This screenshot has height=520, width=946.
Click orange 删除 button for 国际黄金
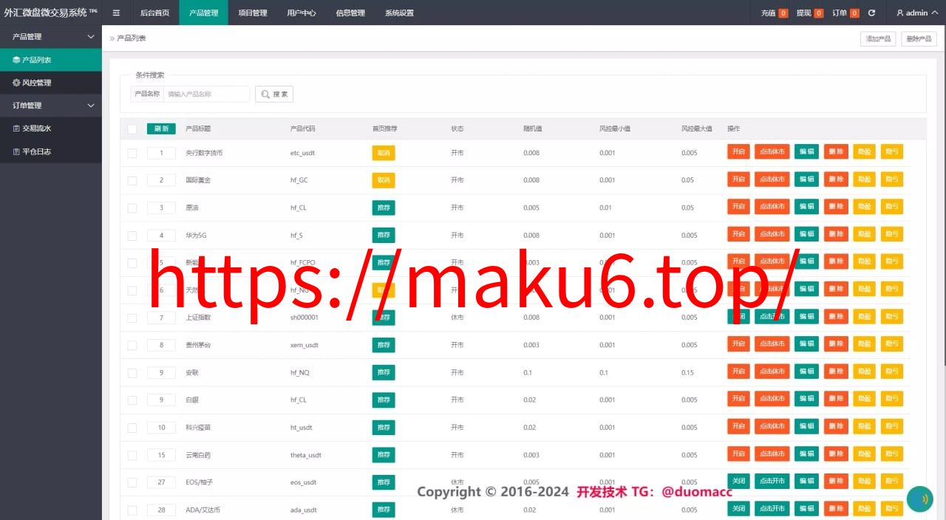pyautogui.click(x=836, y=179)
